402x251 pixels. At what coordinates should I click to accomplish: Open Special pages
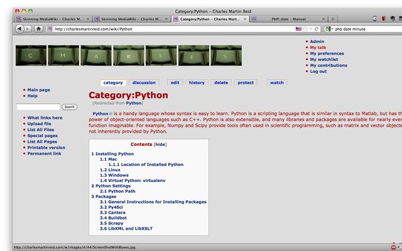[x=42, y=136]
